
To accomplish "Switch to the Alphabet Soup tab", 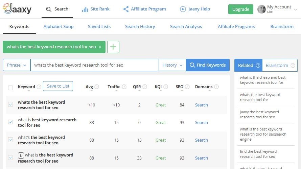I will click(59, 26).
